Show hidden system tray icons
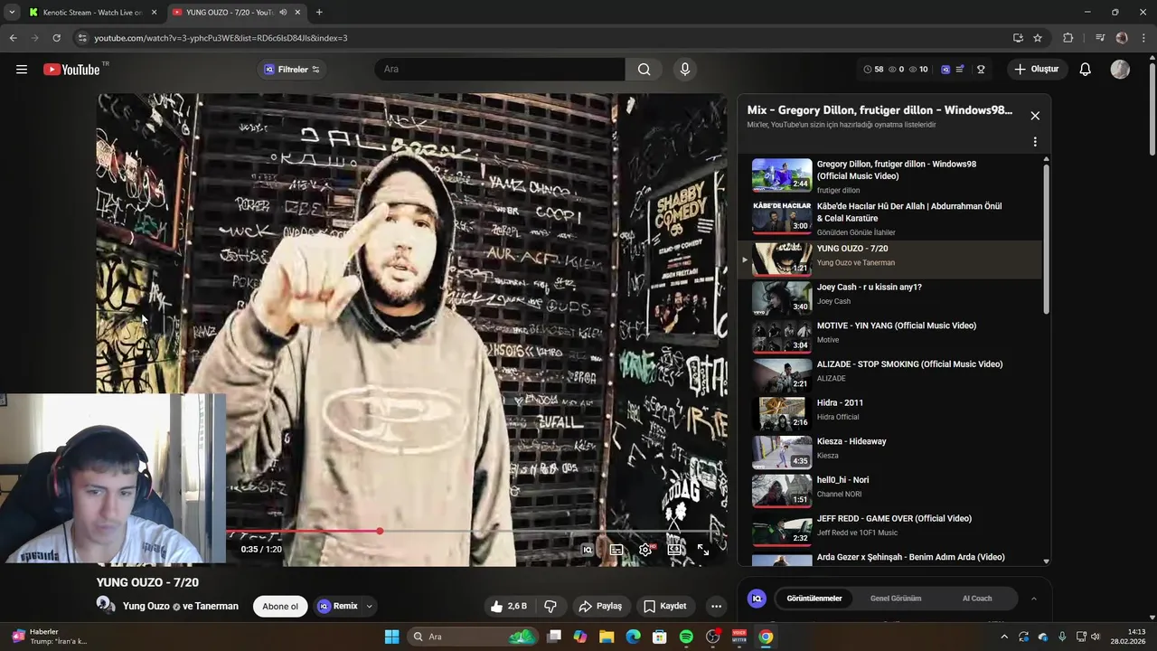1157x651 pixels. (x=1003, y=637)
